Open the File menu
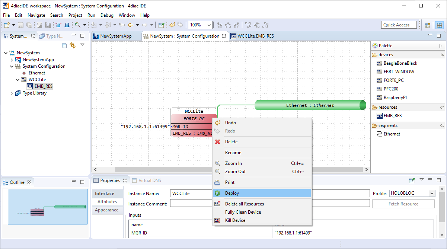Screen dimensions: 447x249 click(6, 15)
